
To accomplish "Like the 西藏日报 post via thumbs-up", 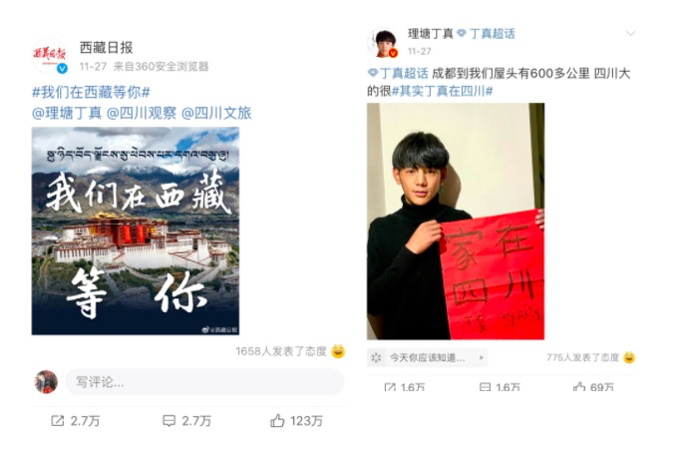I will point(277,420).
